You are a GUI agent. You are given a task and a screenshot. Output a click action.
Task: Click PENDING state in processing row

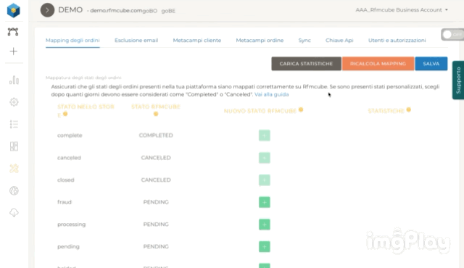(156, 225)
